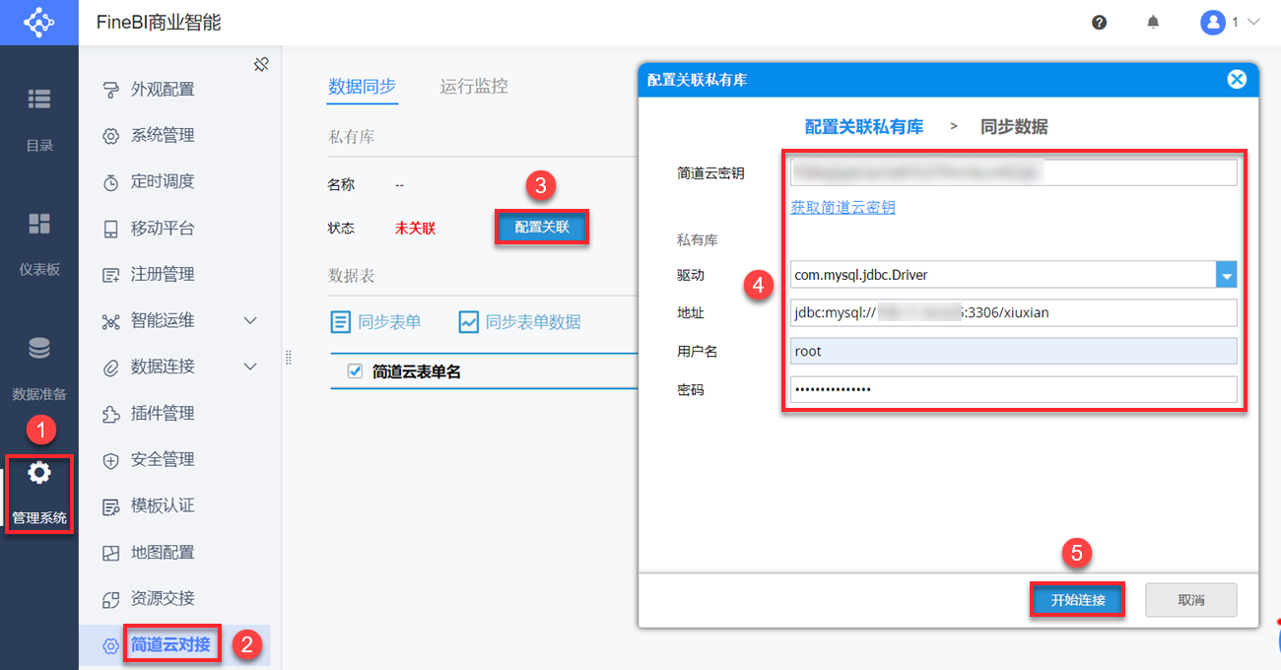
Task: Click 开始连接 button
Action: (1078, 600)
